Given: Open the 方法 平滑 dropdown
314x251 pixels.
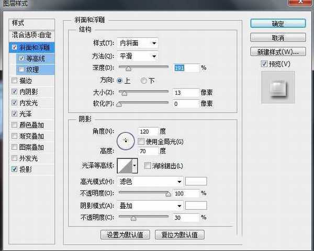Looking at the screenshot, I should 137,55.
